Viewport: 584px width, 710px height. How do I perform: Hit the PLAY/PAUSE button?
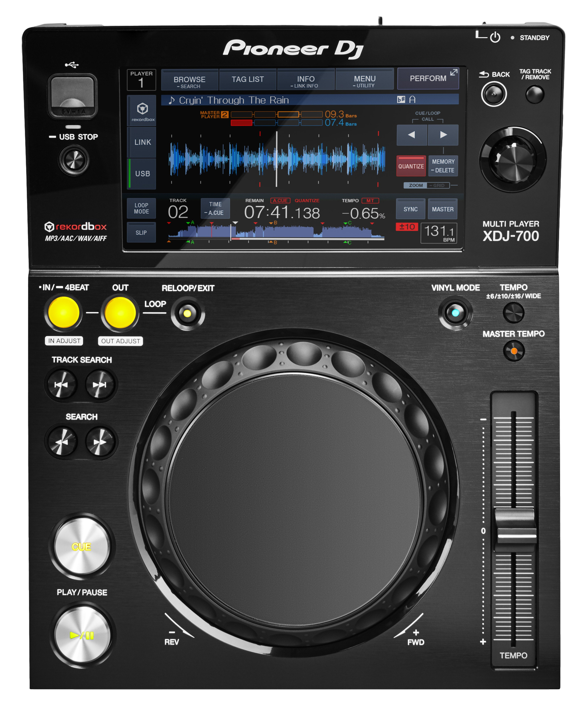click(82, 635)
